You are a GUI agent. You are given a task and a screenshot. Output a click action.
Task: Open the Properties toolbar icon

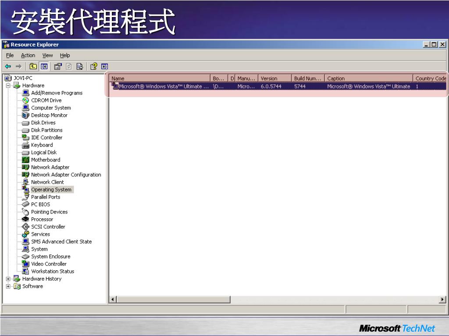(58, 66)
